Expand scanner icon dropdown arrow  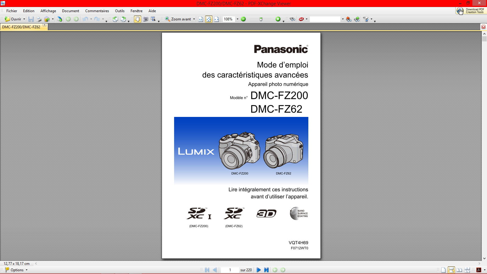pyautogui.click(x=53, y=19)
